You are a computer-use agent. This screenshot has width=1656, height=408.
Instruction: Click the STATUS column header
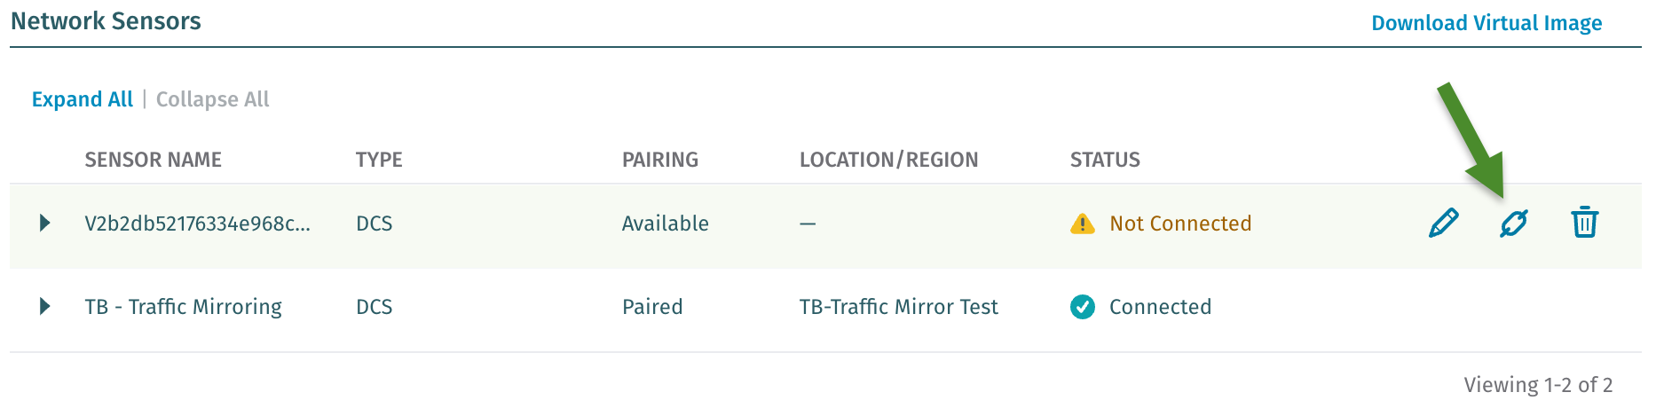[1105, 160]
